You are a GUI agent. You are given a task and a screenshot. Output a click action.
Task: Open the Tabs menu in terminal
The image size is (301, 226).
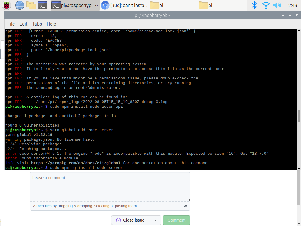click(x=37, y=24)
